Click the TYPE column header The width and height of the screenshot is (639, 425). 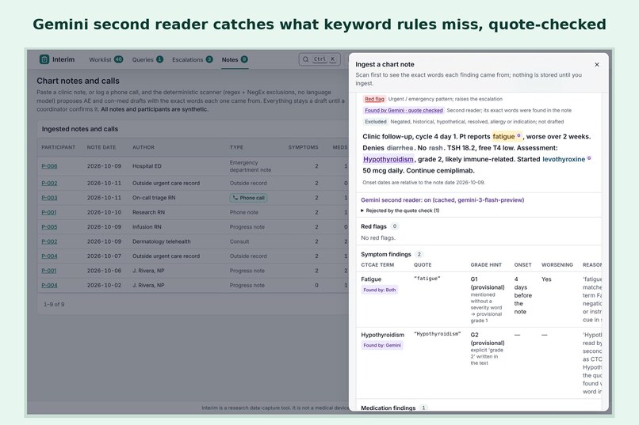(x=236, y=147)
